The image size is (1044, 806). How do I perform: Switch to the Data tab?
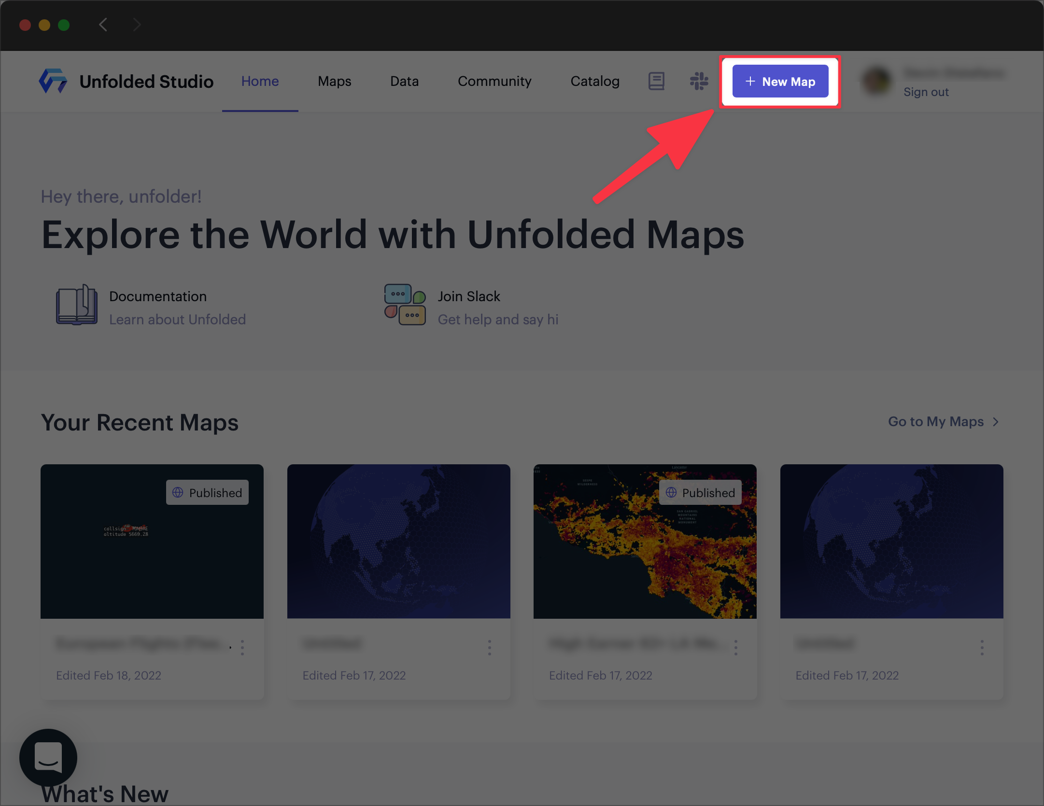click(x=404, y=81)
